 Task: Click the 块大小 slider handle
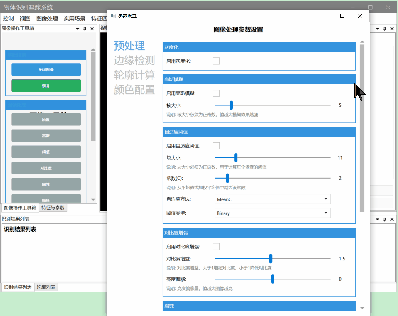coord(236,157)
